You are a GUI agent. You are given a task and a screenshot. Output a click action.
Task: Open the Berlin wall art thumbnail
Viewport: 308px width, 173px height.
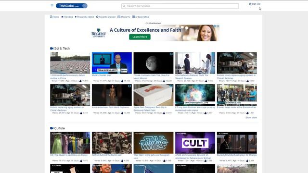pyautogui.click(x=112, y=143)
